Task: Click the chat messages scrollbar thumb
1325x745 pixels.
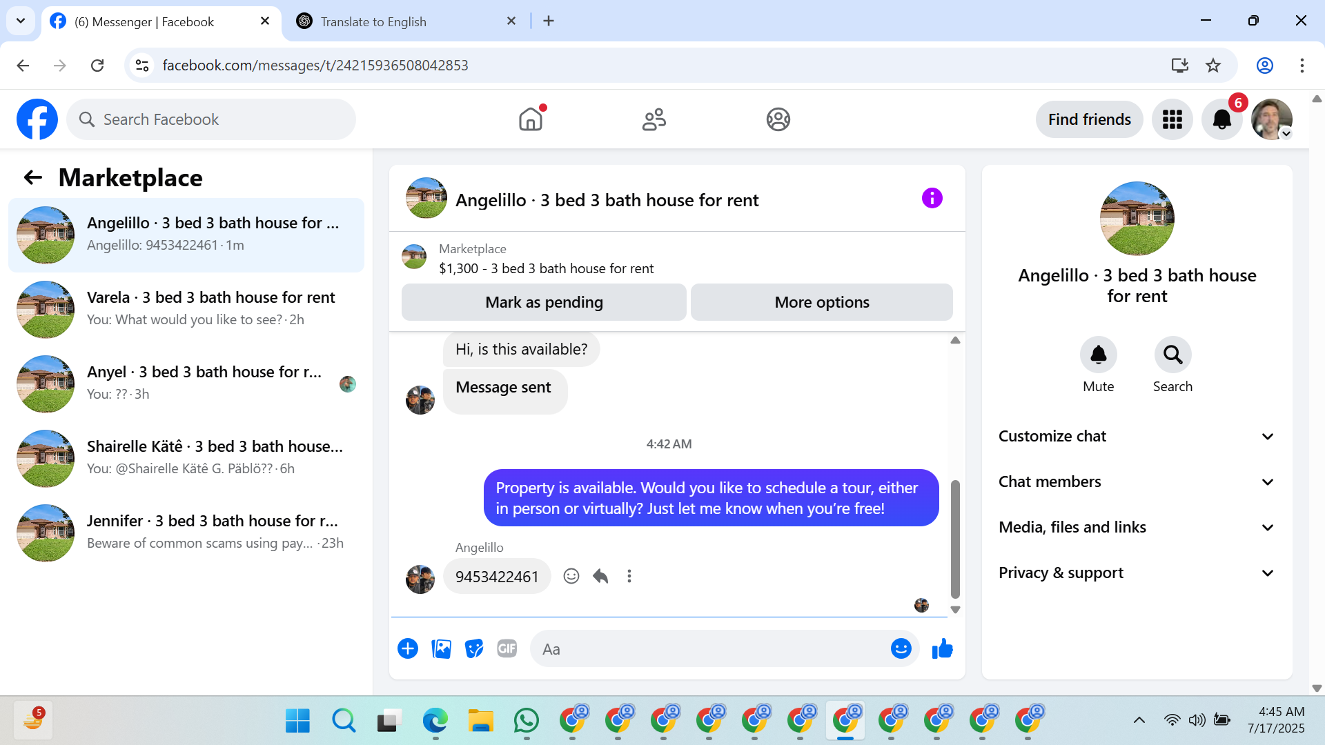Action: [955, 539]
